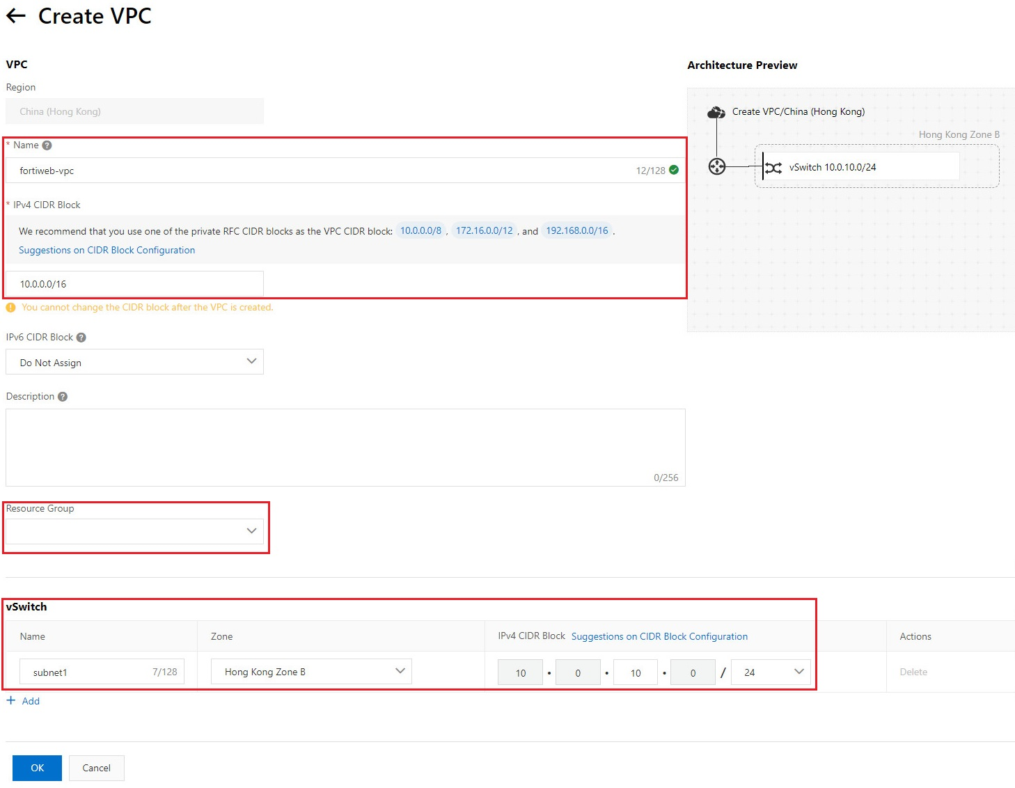Viewport: 1015px width, 788px height.
Task: Click the cloud icon in Architecture Preview
Action: (716, 111)
